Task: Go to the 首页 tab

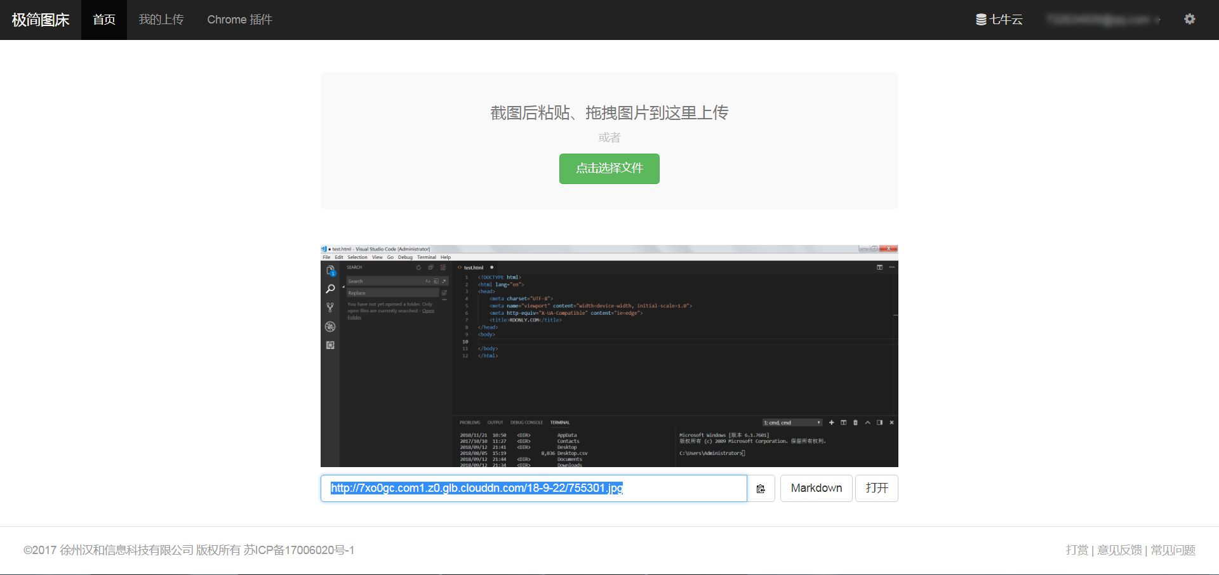Action: (104, 20)
